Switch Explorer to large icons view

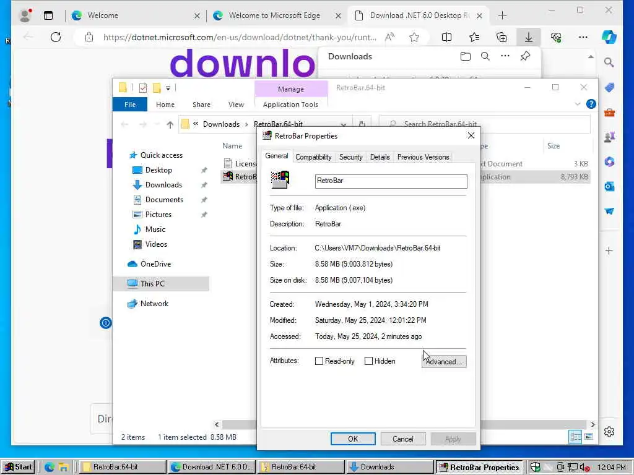tap(589, 437)
